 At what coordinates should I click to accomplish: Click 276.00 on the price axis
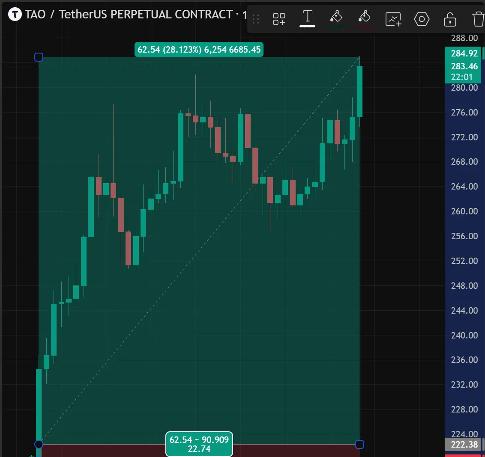pos(464,112)
